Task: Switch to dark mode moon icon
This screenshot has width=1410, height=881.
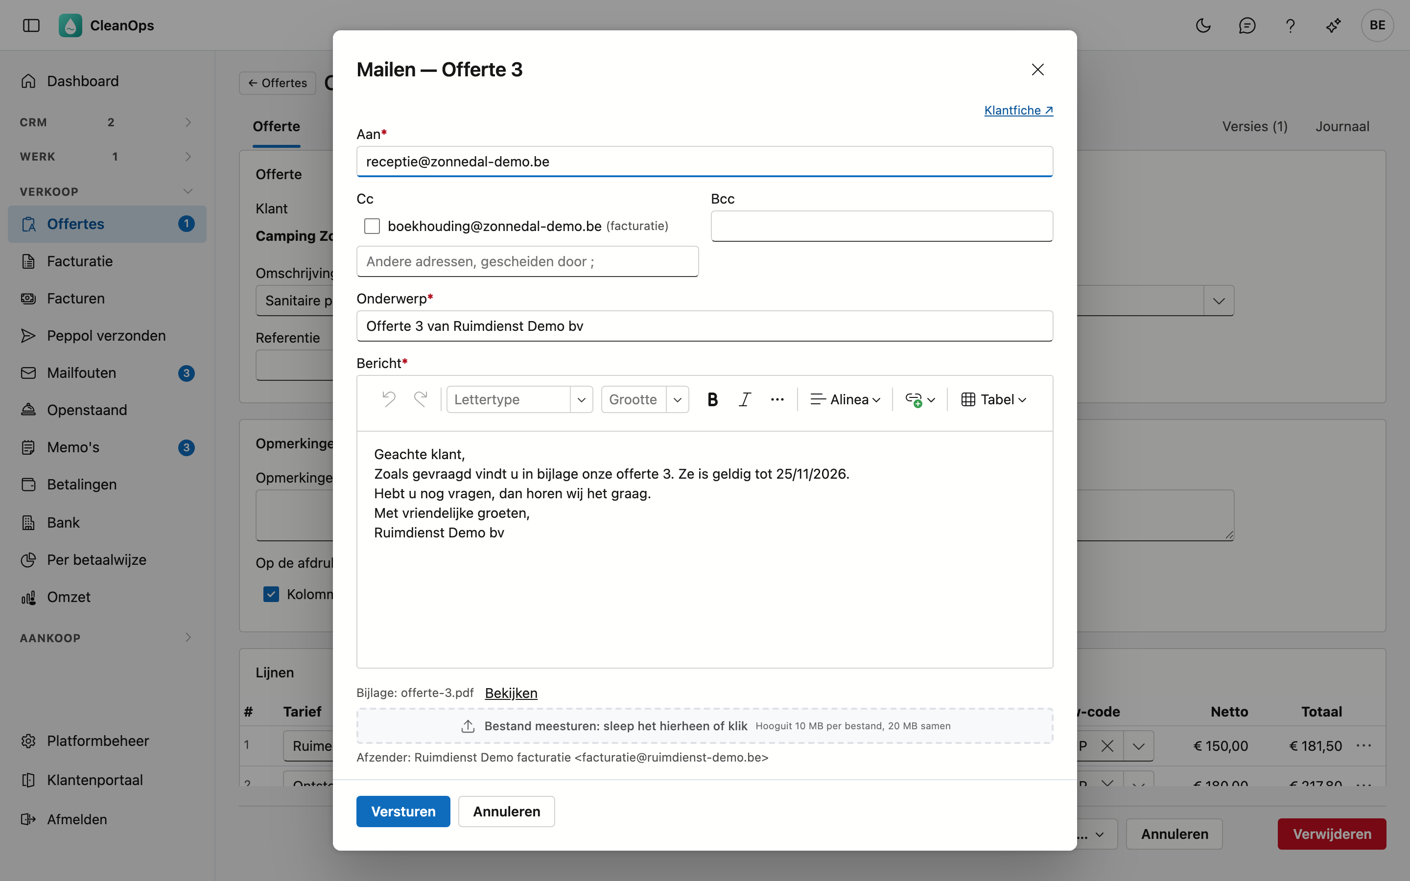Action: (x=1203, y=25)
